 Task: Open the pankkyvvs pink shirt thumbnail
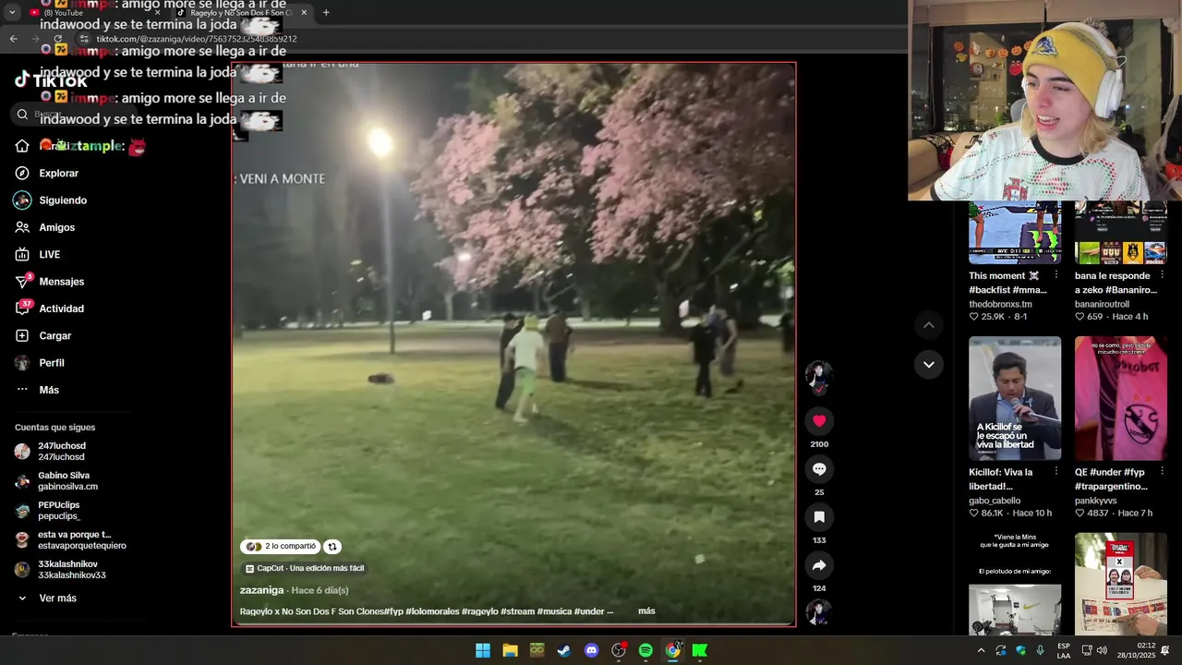[x=1121, y=398]
